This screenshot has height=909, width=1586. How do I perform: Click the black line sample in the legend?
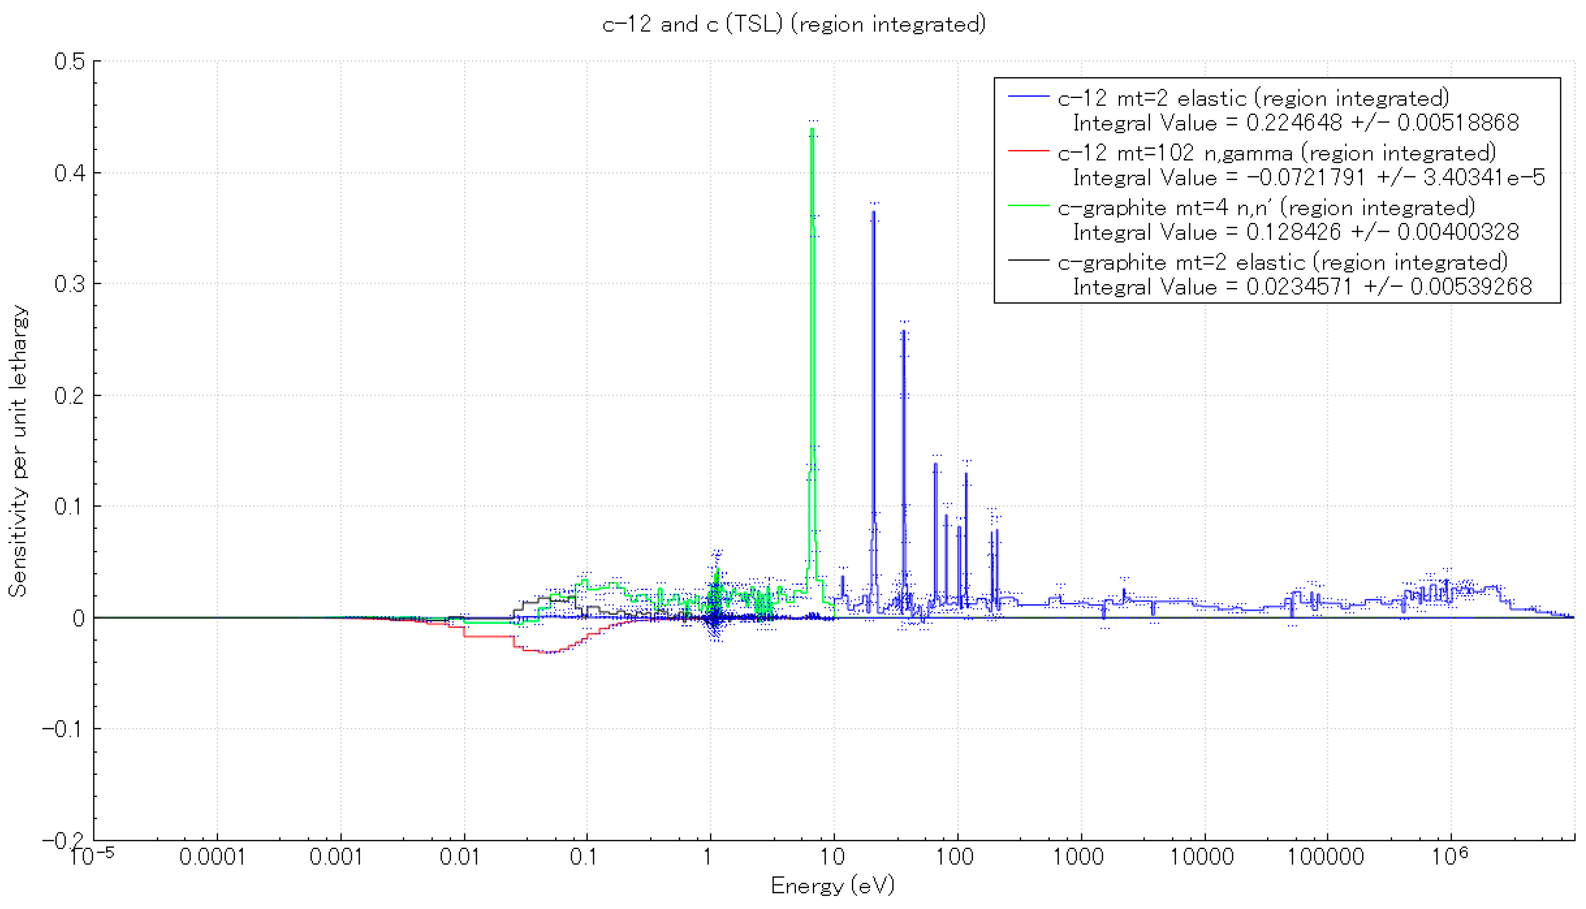point(1028,260)
